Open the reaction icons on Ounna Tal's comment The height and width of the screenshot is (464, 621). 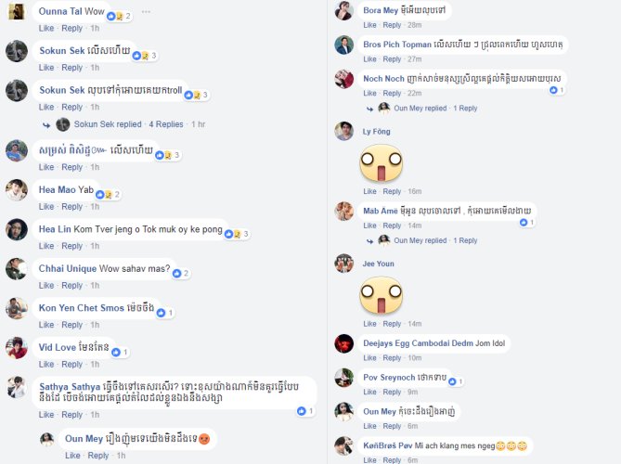[119, 16]
